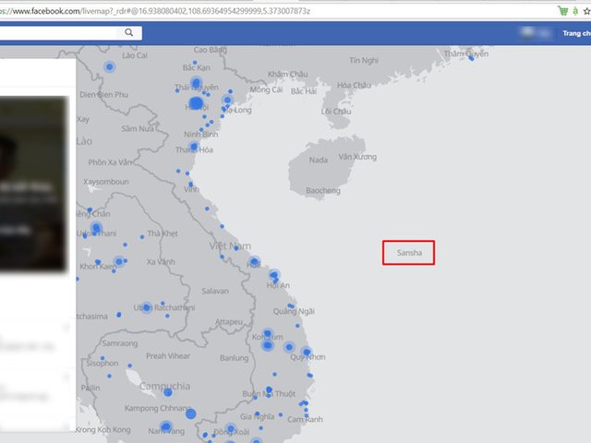Image resolution: width=591 pixels, height=443 pixels.
Task: Click the Facebook search magnifier icon
Action: pos(129,32)
